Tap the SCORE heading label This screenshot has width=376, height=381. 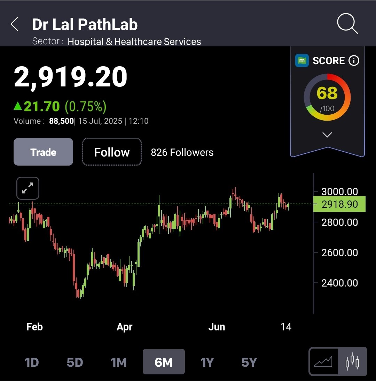pyautogui.click(x=328, y=61)
